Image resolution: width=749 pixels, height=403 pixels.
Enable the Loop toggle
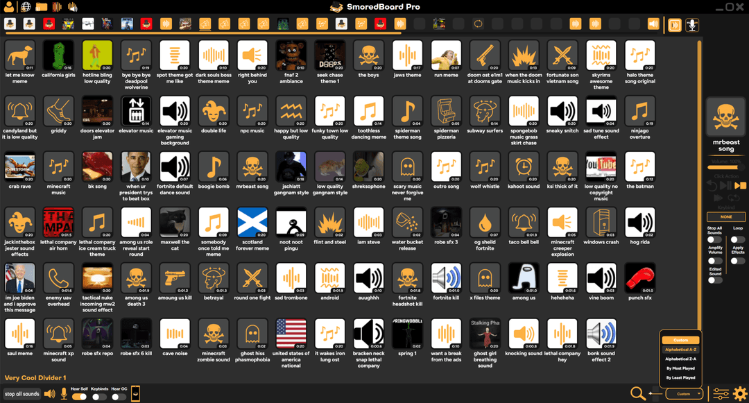[737, 240]
